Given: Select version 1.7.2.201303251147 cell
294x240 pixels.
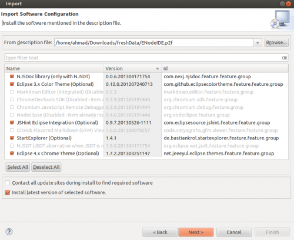Looking at the screenshot, I should (x=128, y=154).
